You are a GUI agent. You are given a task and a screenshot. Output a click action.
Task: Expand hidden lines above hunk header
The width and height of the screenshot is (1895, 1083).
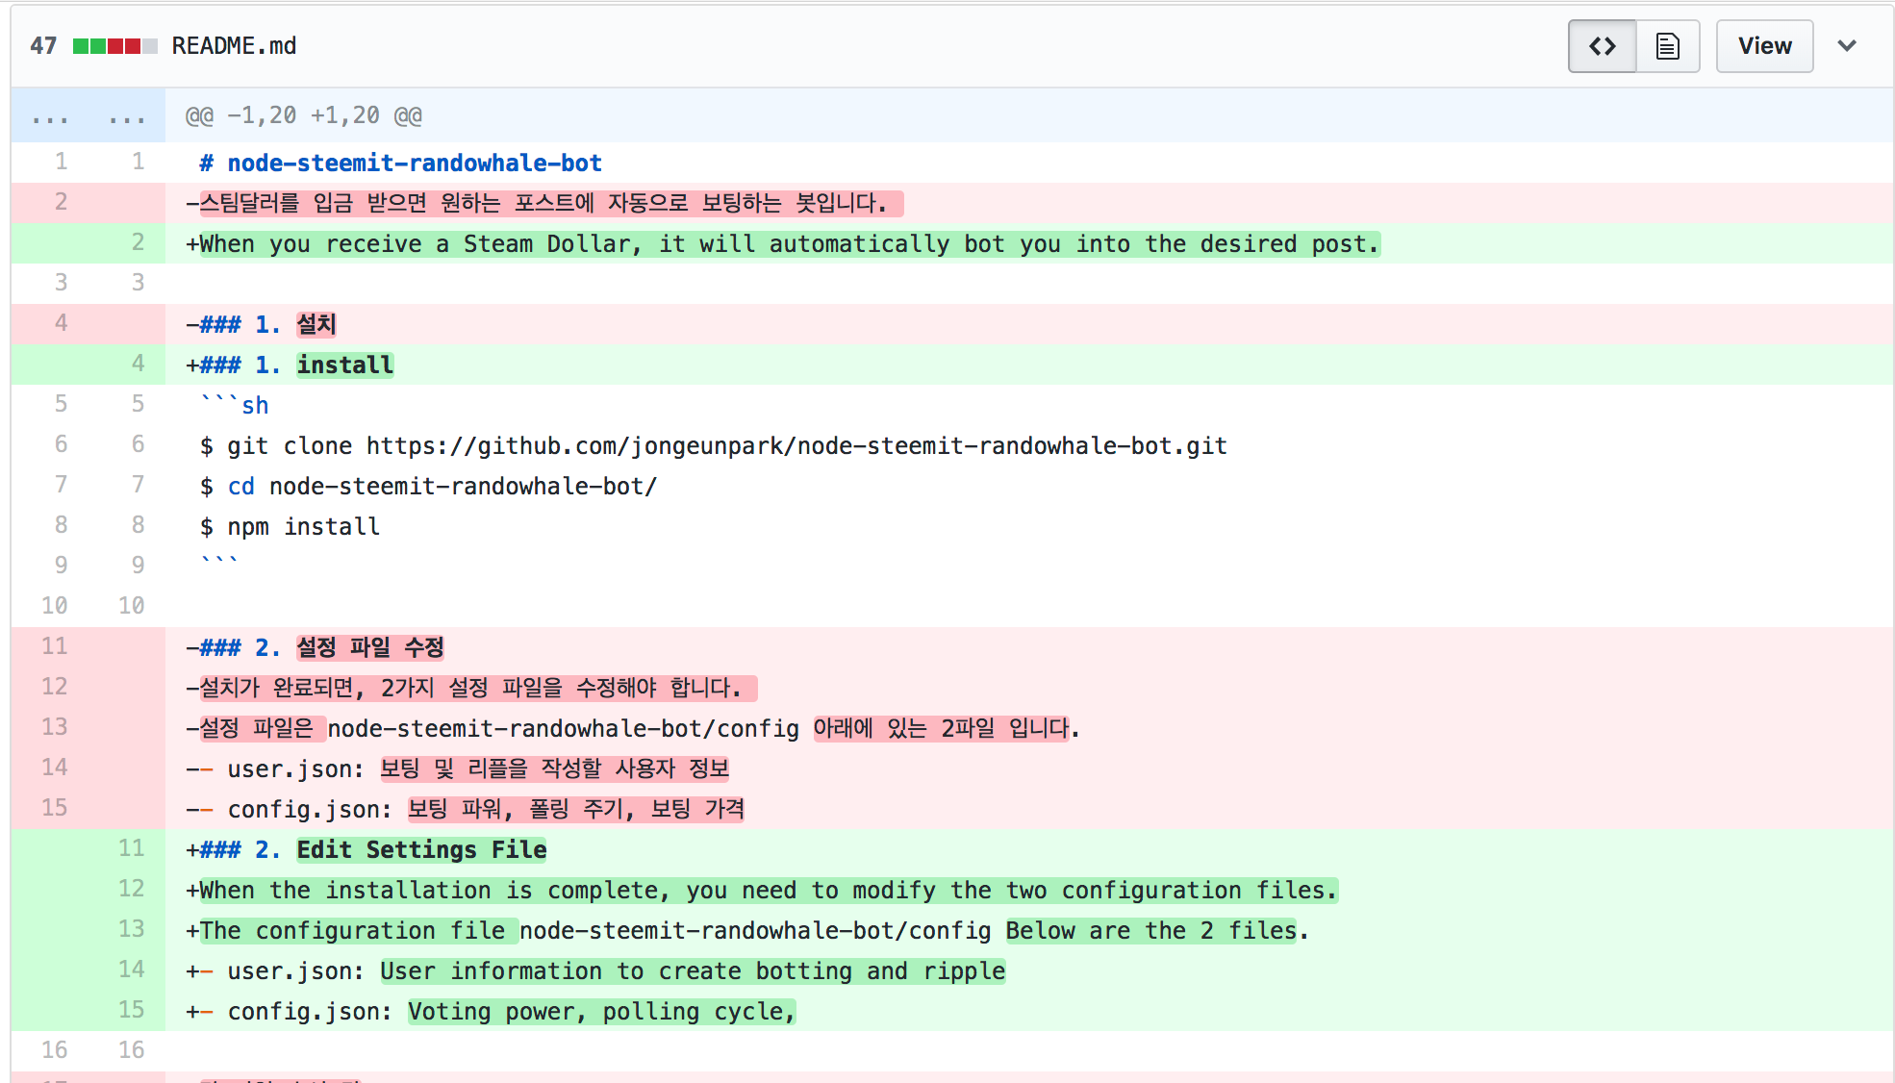coord(88,115)
